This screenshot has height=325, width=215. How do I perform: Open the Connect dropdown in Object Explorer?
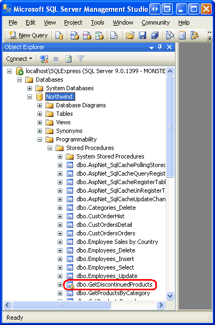[x=19, y=59]
